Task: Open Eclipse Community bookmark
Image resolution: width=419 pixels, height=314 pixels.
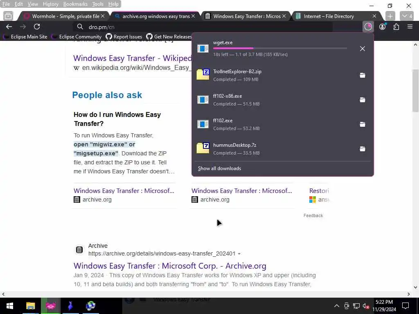Action: click(x=77, y=36)
